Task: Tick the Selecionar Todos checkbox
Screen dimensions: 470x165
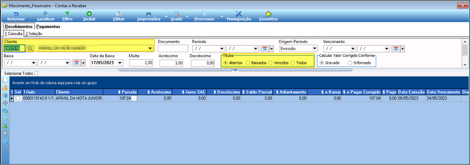Action: [36, 73]
